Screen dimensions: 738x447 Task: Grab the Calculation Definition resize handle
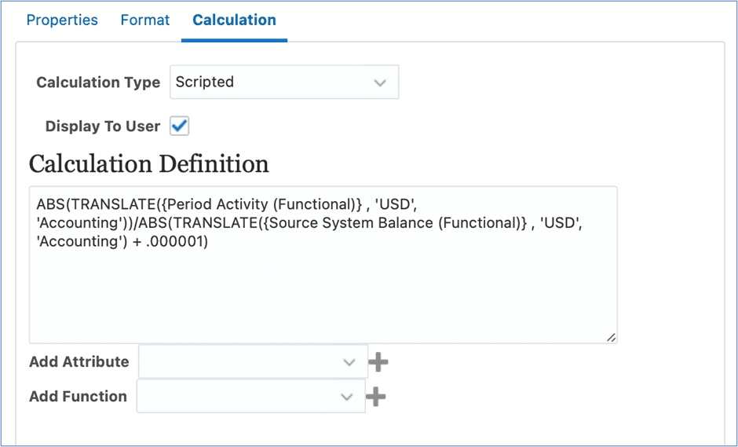[611, 337]
